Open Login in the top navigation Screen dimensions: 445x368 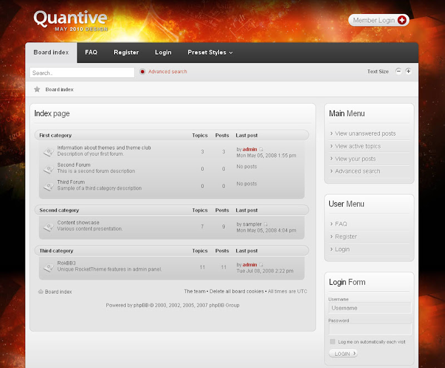pos(163,52)
